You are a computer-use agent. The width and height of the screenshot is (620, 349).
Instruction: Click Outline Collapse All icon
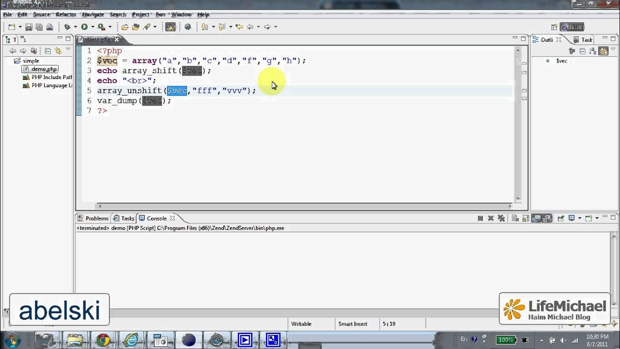coord(582,51)
